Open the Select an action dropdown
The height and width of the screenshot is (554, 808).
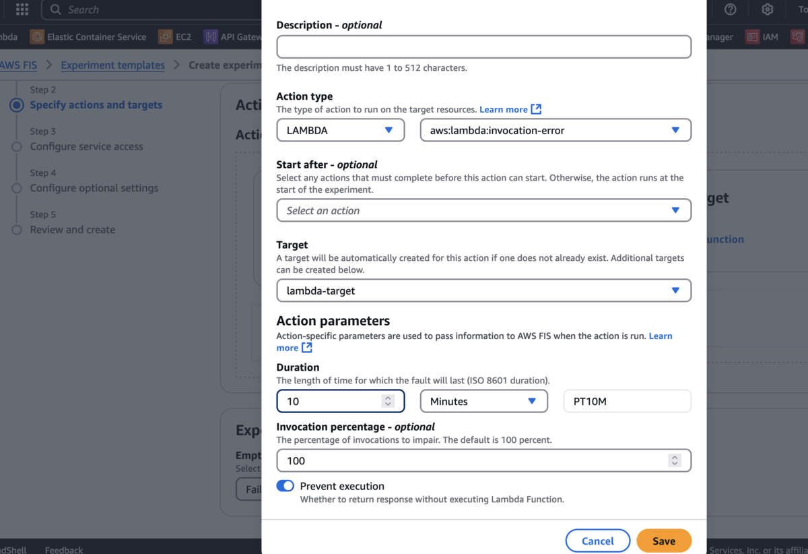(484, 210)
